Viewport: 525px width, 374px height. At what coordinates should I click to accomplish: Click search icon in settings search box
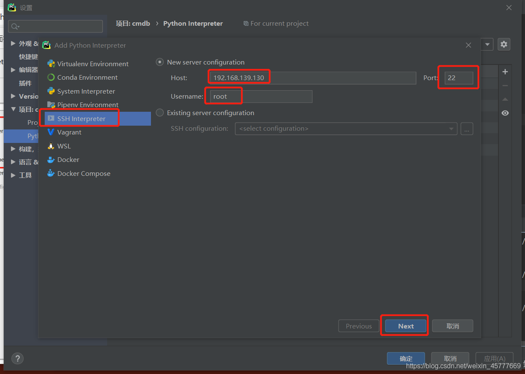pyautogui.click(x=15, y=27)
